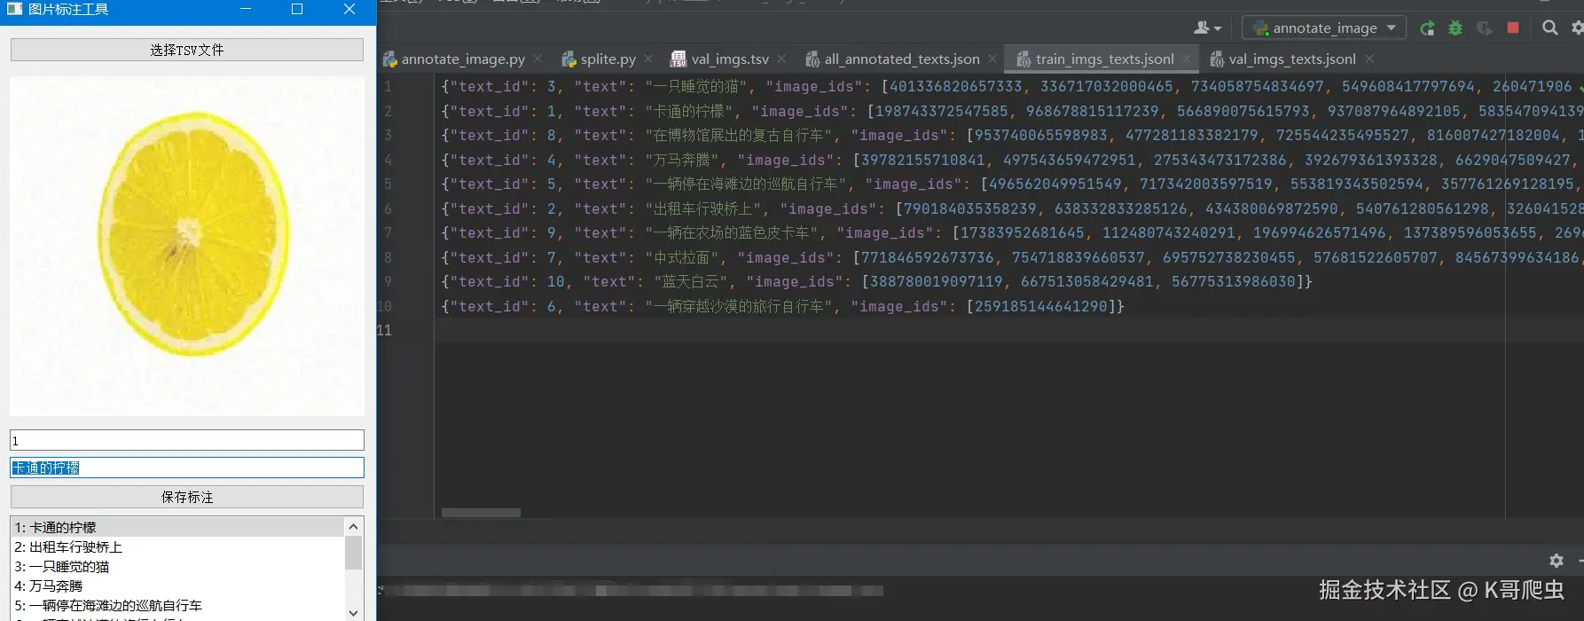Image resolution: width=1584 pixels, height=621 pixels.
Task: Close the val_imgs.tsv tab
Action: [x=781, y=59]
